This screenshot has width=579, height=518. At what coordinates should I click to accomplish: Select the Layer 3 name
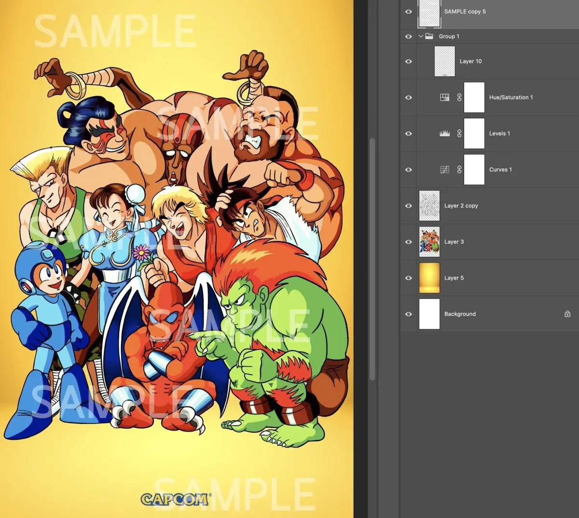[x=454, y=242]
